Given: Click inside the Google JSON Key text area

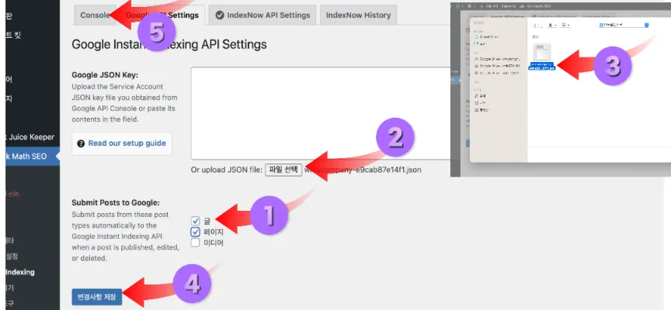Looking at the screenshot, I should (x=321, y=113).
